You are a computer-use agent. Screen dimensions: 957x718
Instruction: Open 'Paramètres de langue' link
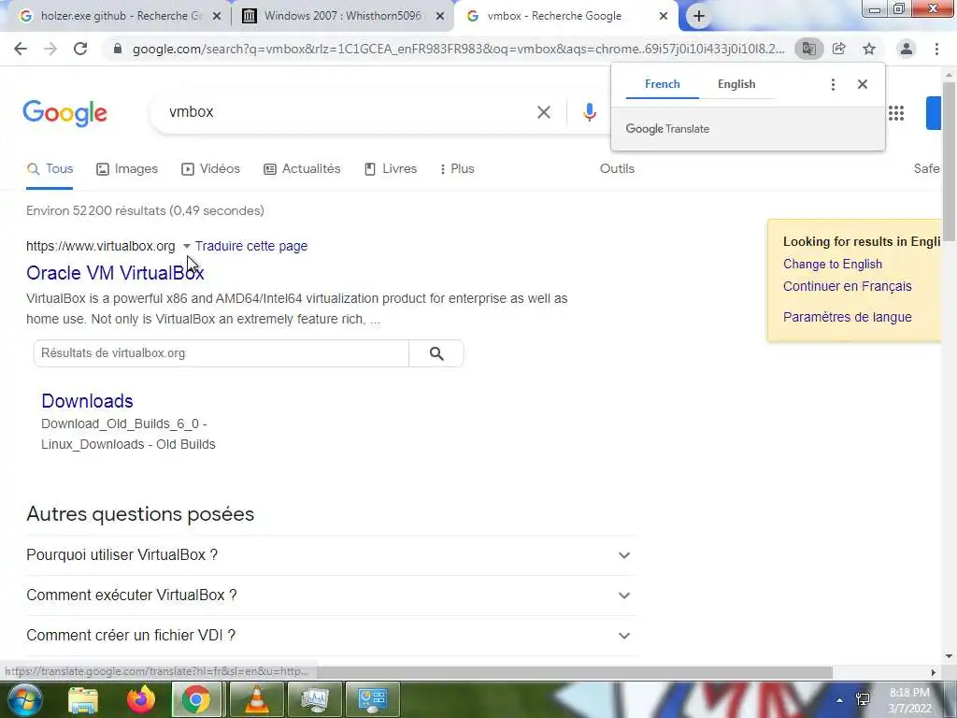click(x=847, y=317)
